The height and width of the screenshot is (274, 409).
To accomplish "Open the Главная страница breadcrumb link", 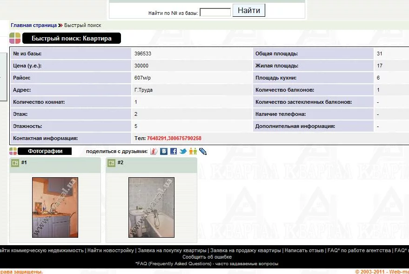I will (x=34, y=25).
